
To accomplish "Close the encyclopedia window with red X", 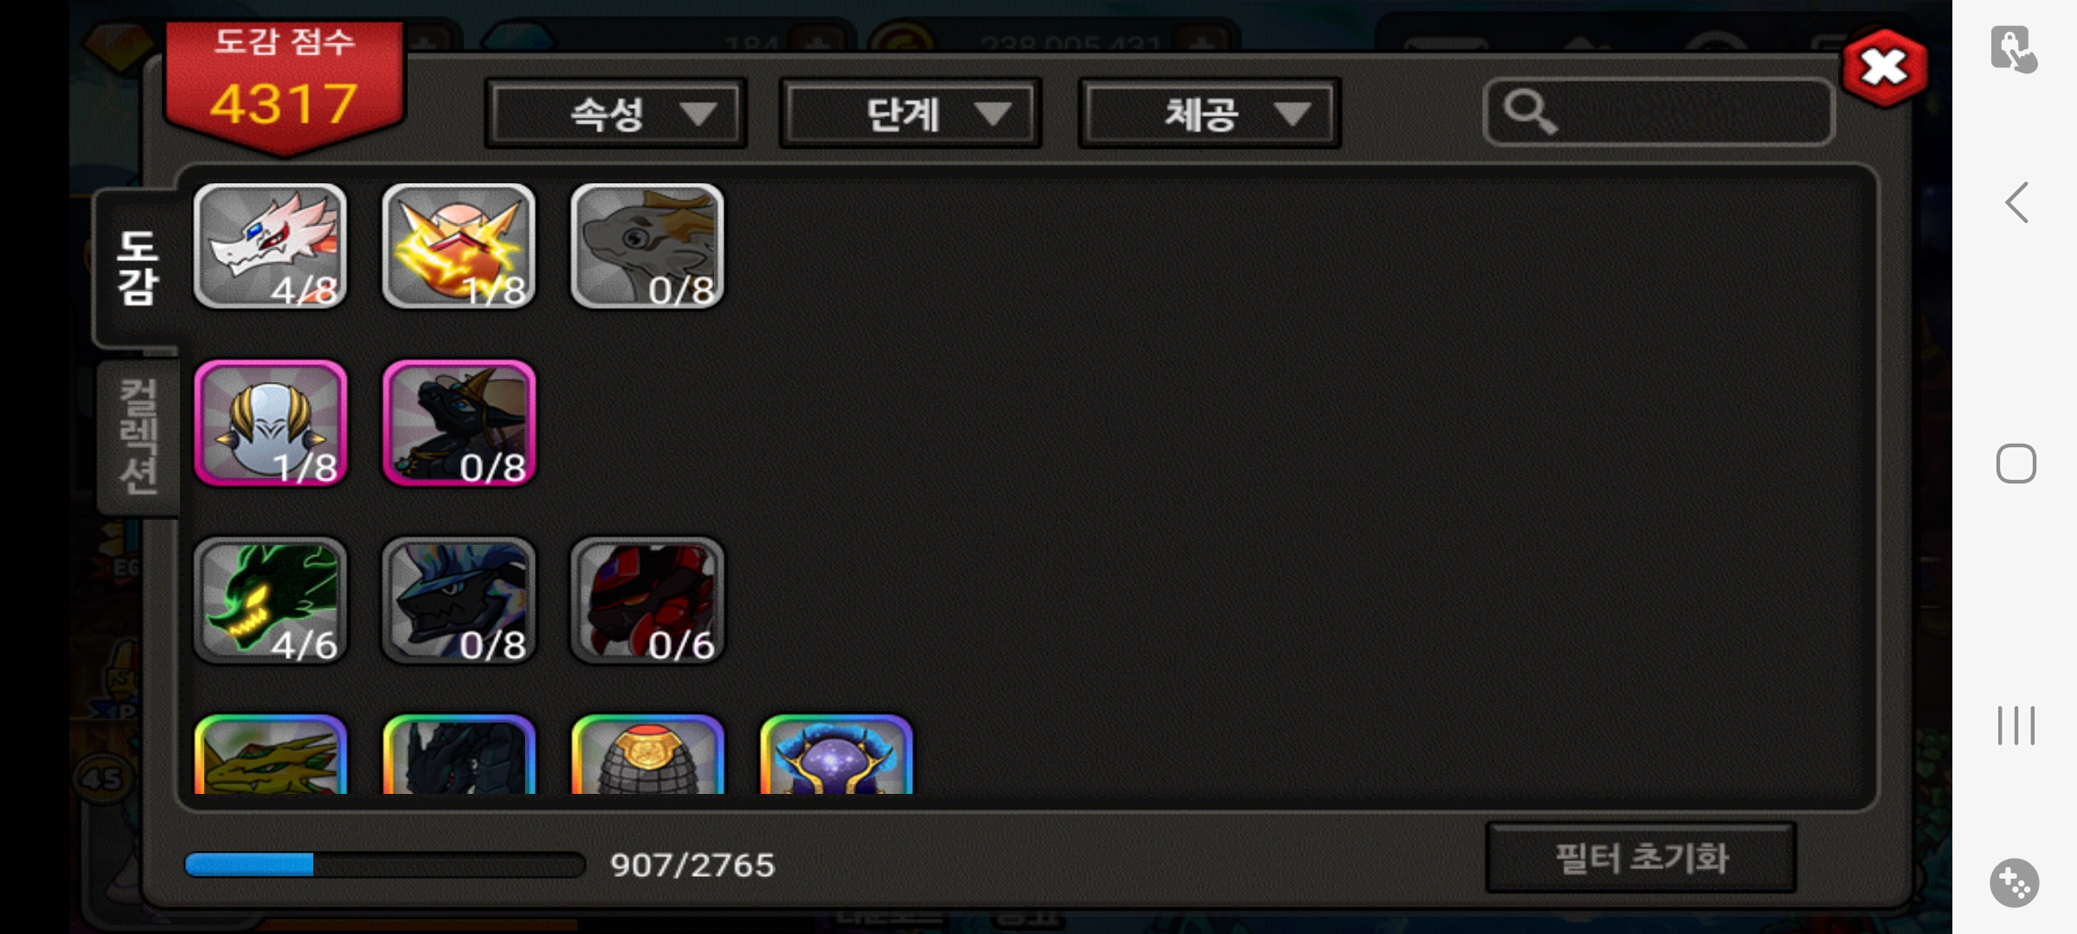I will (x=1885, y=67).
